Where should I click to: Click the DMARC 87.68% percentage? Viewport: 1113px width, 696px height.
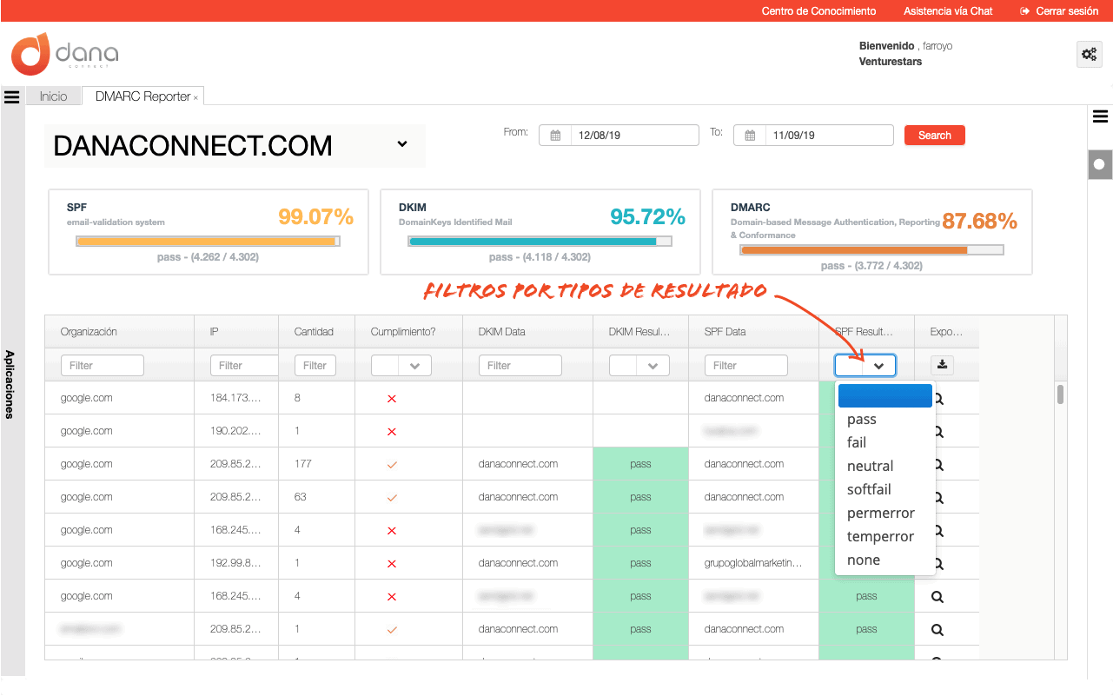tap(980, 222)
